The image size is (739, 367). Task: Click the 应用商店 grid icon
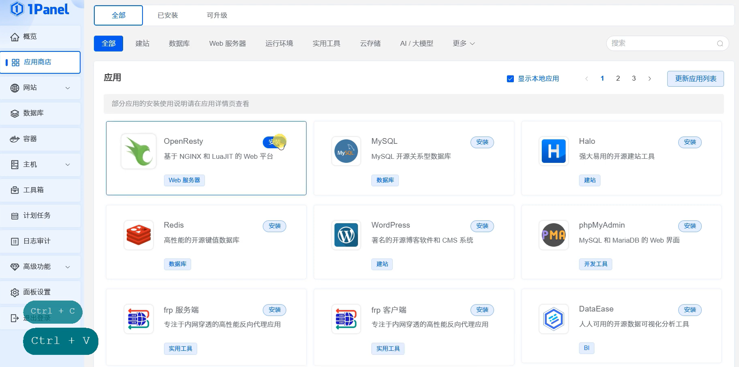pos(16,62)
